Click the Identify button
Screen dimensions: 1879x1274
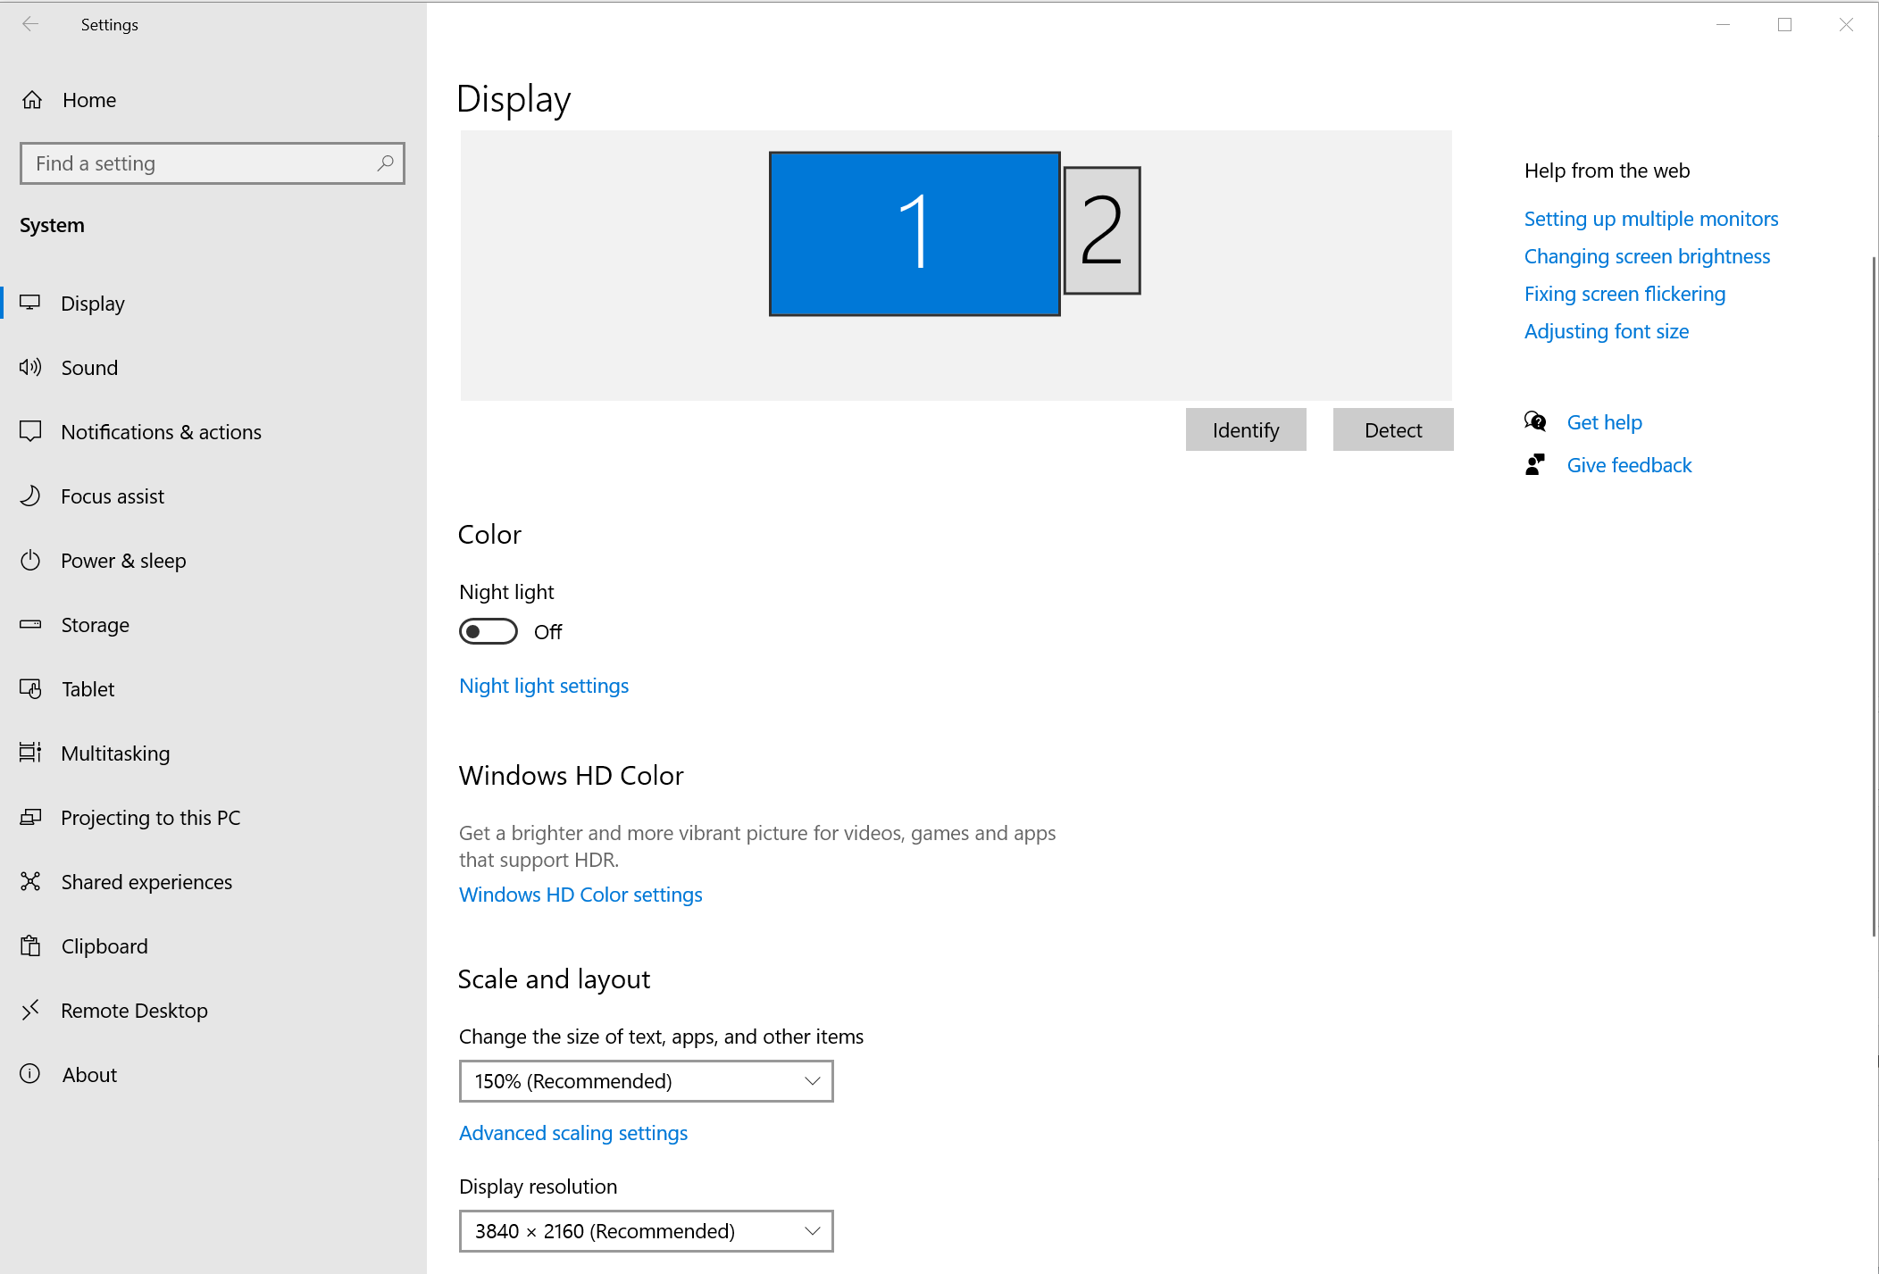click(x=1246, y=429)
